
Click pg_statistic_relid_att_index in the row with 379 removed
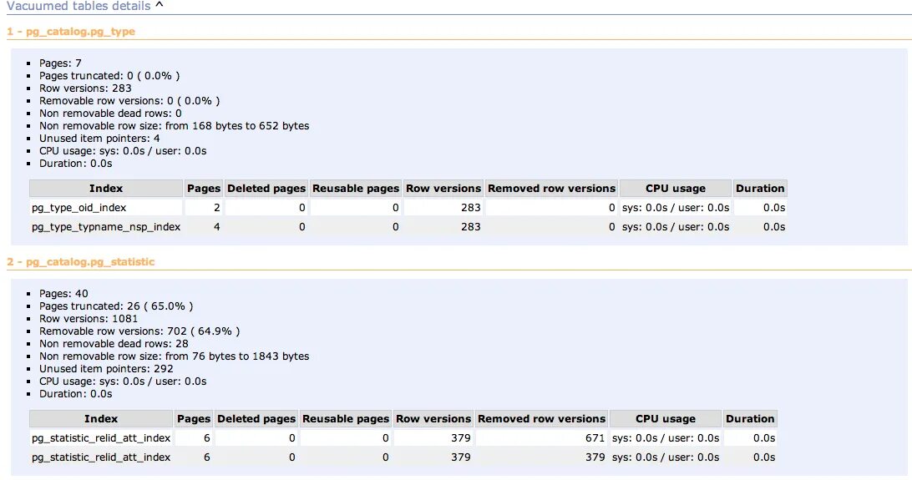click(x=101, y=457)
